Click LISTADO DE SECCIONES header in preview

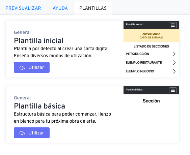coord(151,46)
